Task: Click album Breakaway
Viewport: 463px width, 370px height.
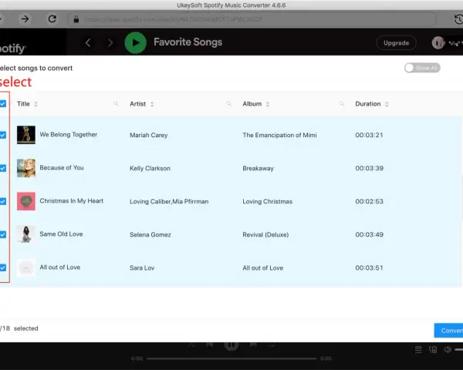Action: coord(258,169)
